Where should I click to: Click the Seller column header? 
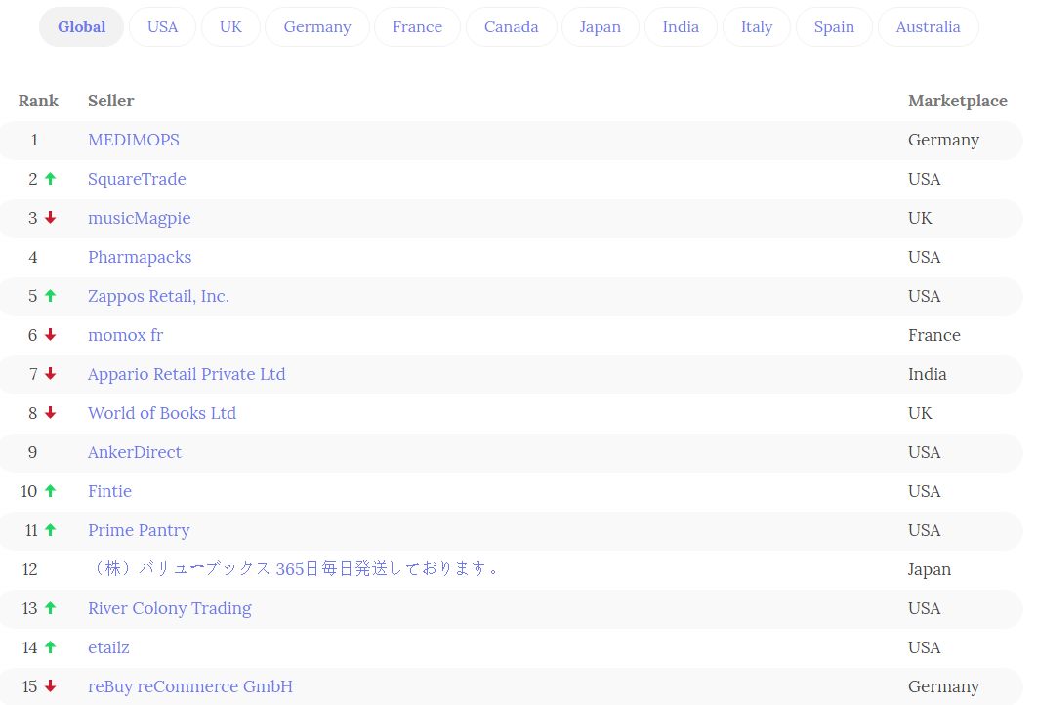111,101
